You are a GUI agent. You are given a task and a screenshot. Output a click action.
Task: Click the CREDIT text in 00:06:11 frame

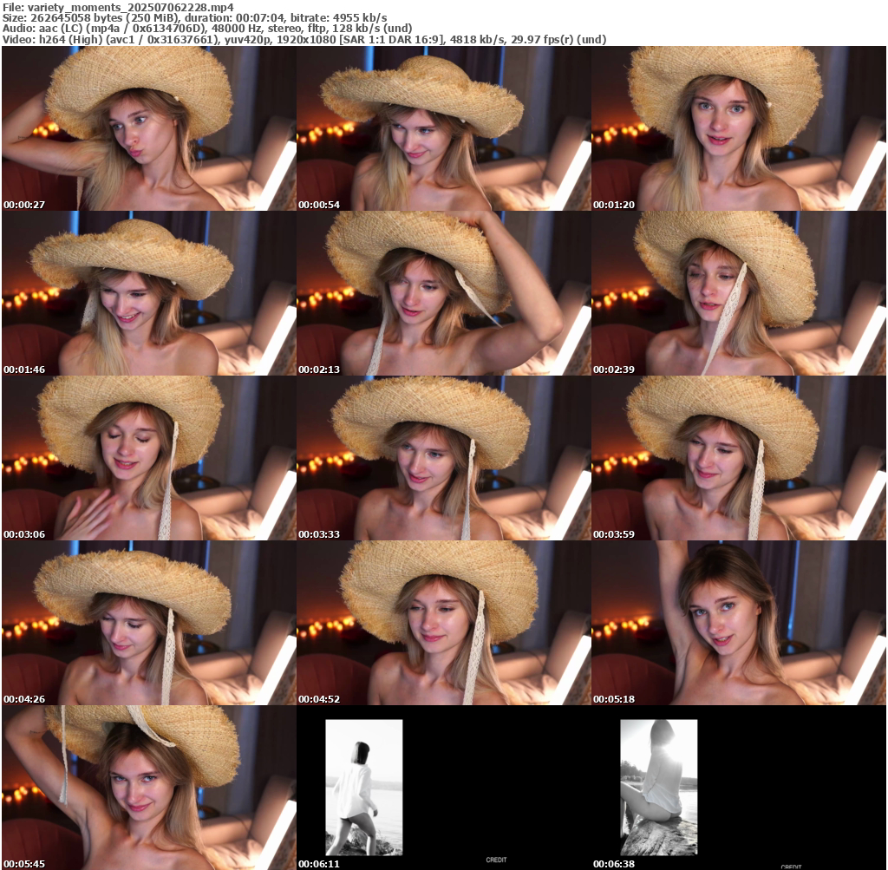pyautogui.click(x=496, y=860)
